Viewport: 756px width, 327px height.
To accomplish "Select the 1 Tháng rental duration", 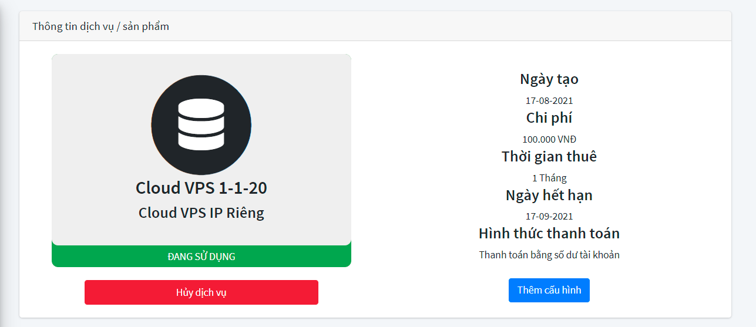I will 549,178.
